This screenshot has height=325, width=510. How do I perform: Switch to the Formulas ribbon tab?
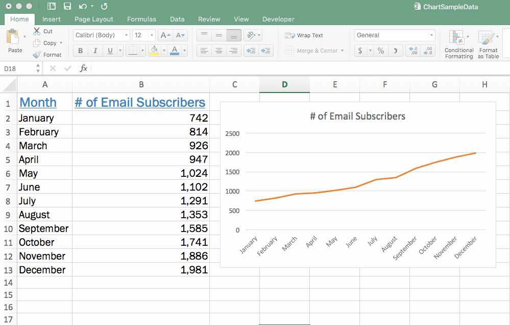point(141,19)
